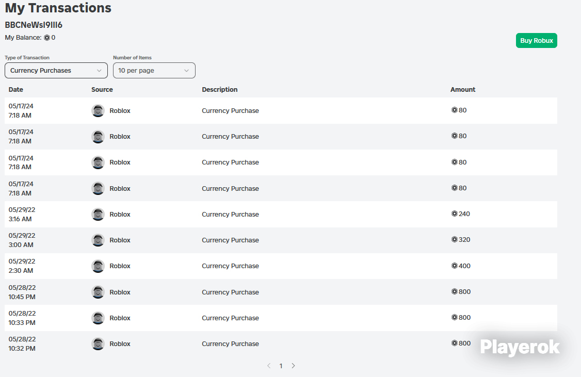
Task: Open the Number of Items dropdown
Action: 154,70
